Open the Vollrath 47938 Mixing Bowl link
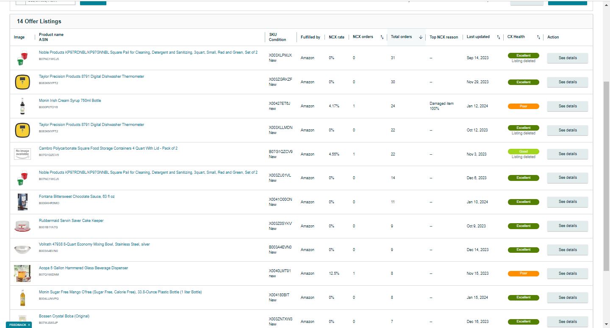610x328 pixels. [x=94, y=244]
